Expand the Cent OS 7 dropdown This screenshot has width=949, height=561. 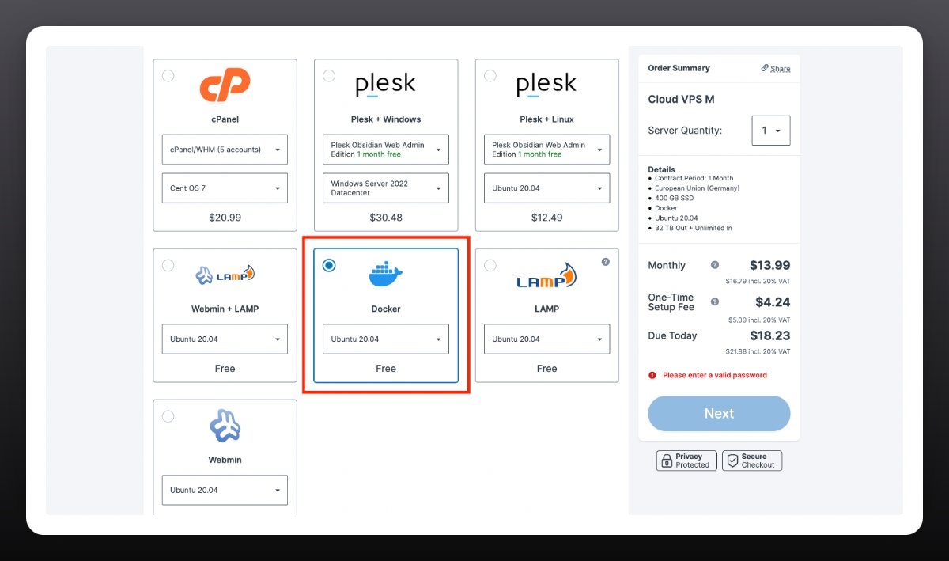coord(225,188)
